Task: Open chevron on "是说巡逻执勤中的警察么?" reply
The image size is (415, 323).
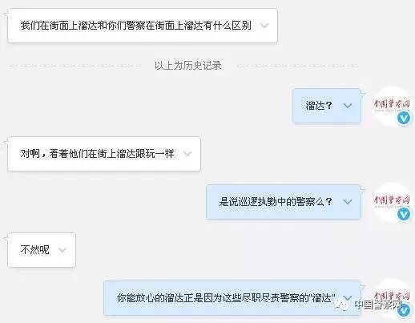Action: 348,202
